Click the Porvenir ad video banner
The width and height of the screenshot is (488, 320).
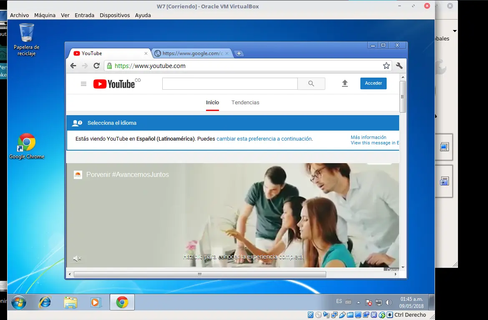[x=233, y=215]
